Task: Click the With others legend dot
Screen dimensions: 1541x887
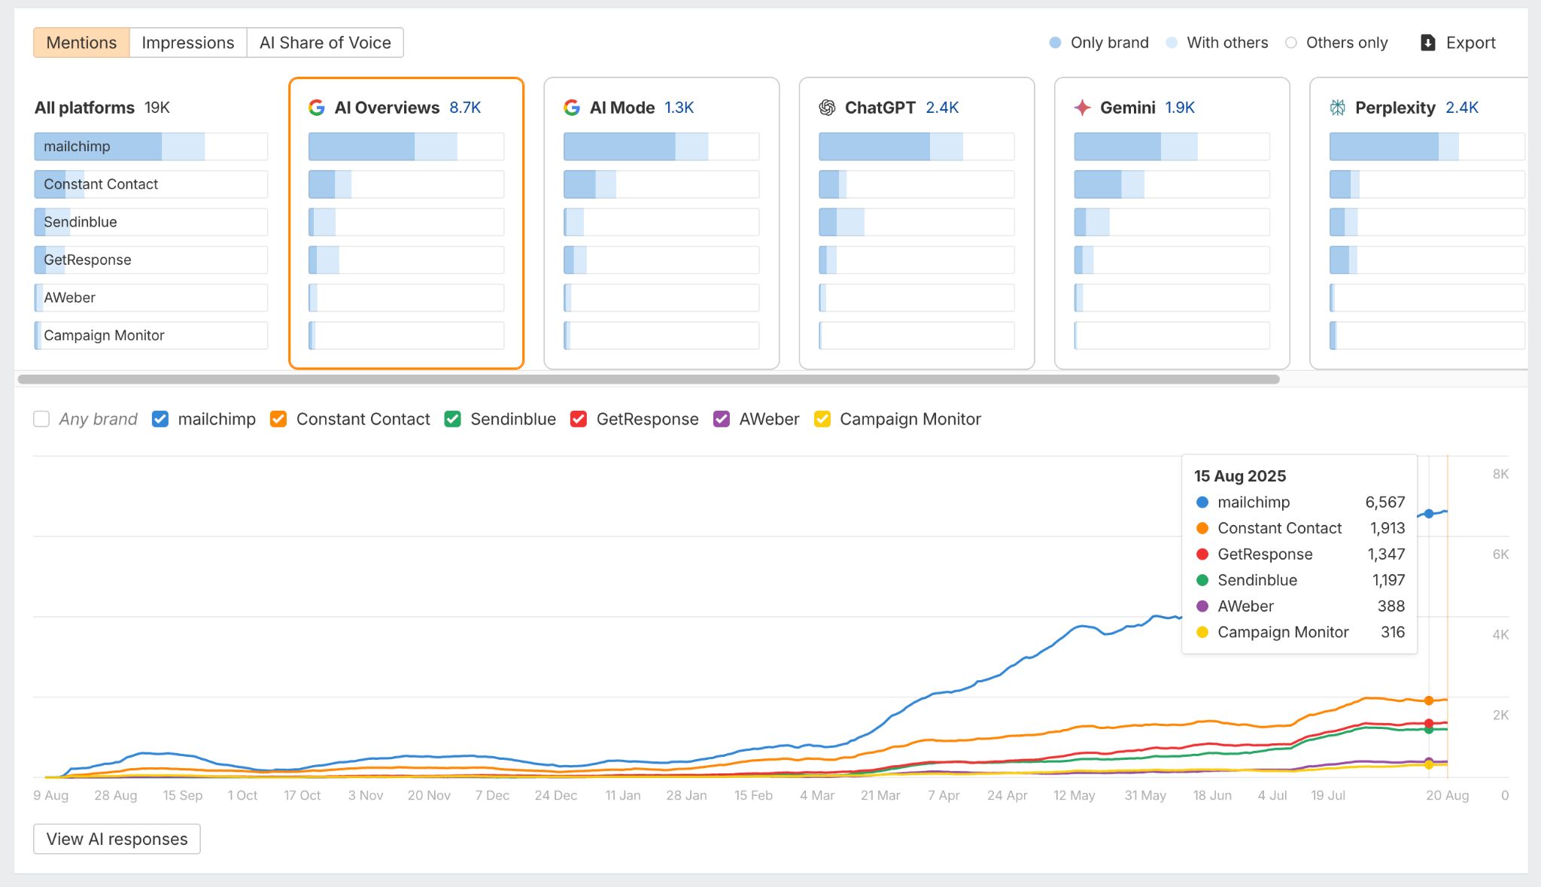Action: click(x=1171, y=43)
